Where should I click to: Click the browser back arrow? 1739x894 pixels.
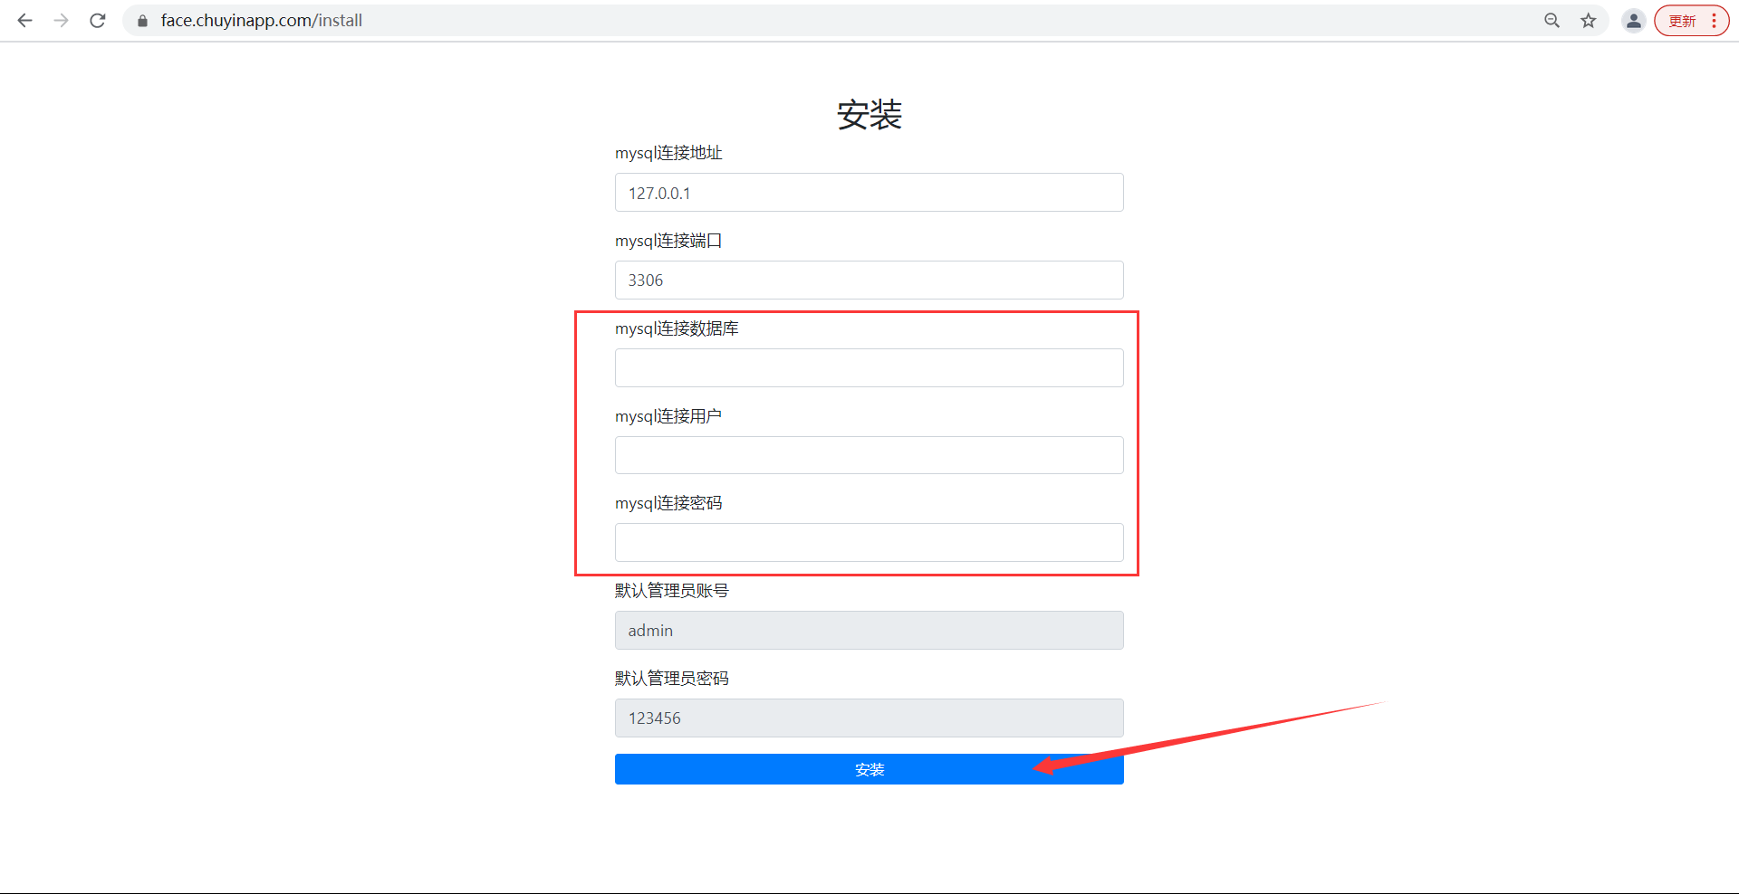[x=24, y=20]
